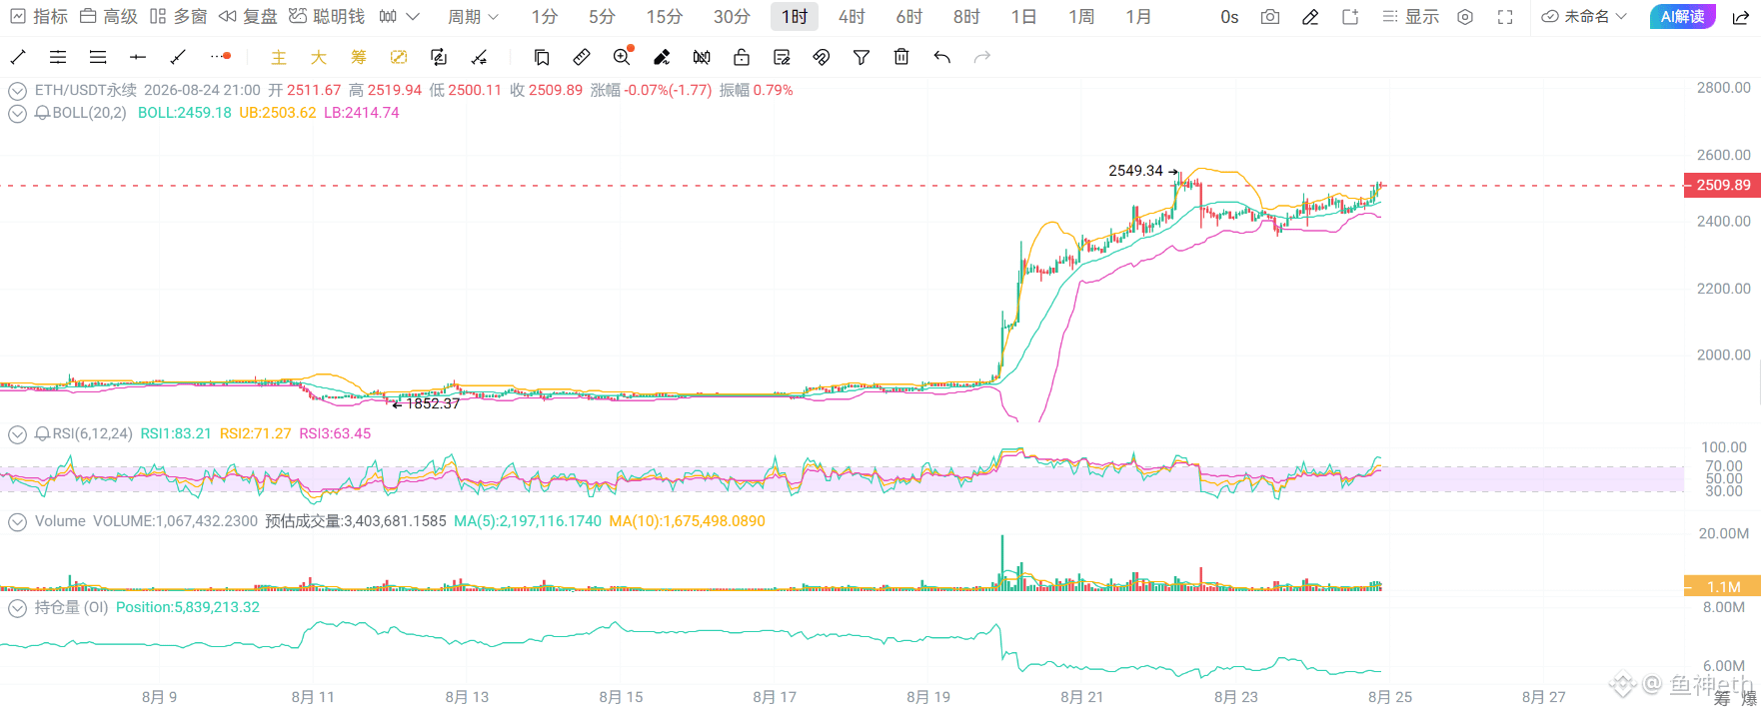The width and height of the screenshot is (1761, 710).
Task: Select the 1分 timeframe
Action: click(x=545, y=17)
